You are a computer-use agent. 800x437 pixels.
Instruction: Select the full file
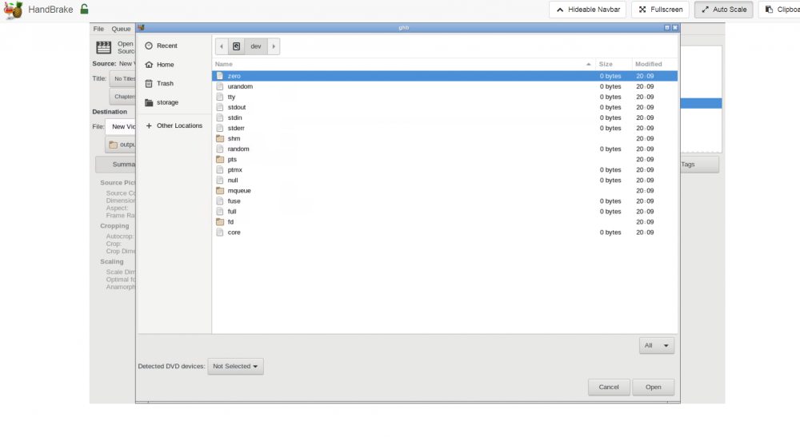[444, 212]
